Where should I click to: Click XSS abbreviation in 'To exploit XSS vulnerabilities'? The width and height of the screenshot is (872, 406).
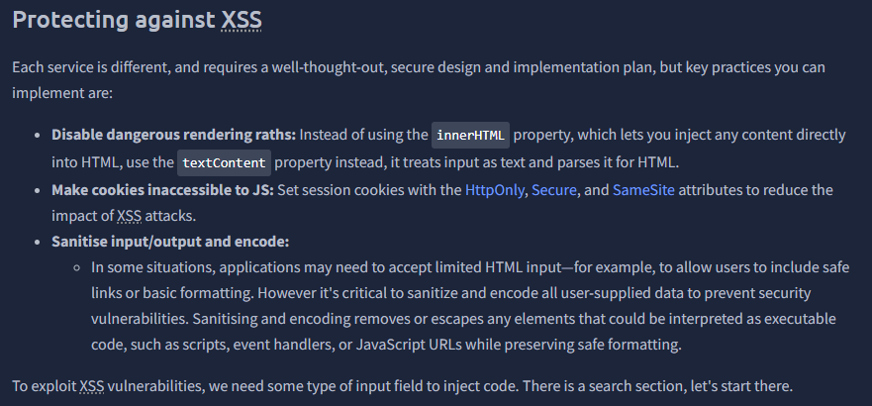(94, 385)
